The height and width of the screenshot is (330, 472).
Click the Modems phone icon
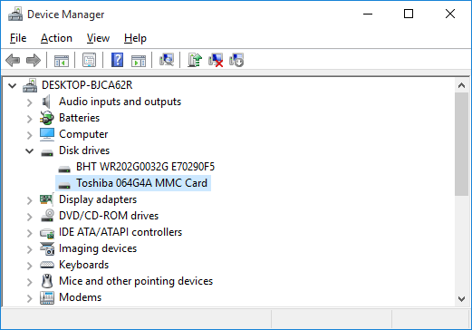pyautogui.click(x=47, y=297)
